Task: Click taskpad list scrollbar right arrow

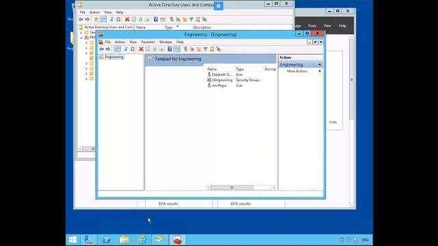Action: point(274,187)
